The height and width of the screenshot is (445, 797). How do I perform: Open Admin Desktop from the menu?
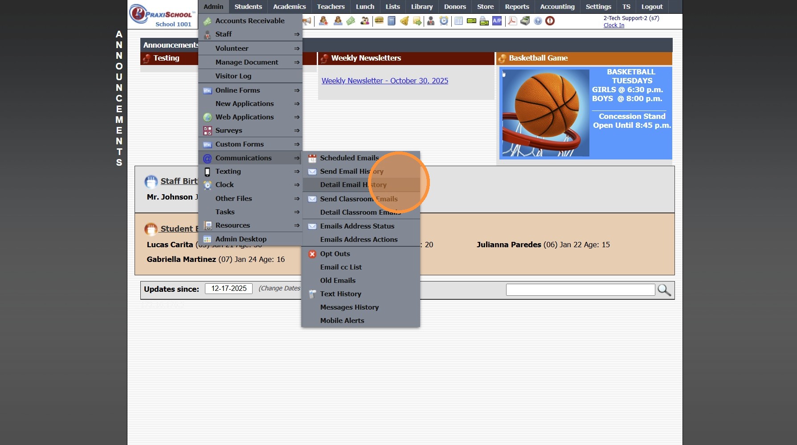(250, 239)
